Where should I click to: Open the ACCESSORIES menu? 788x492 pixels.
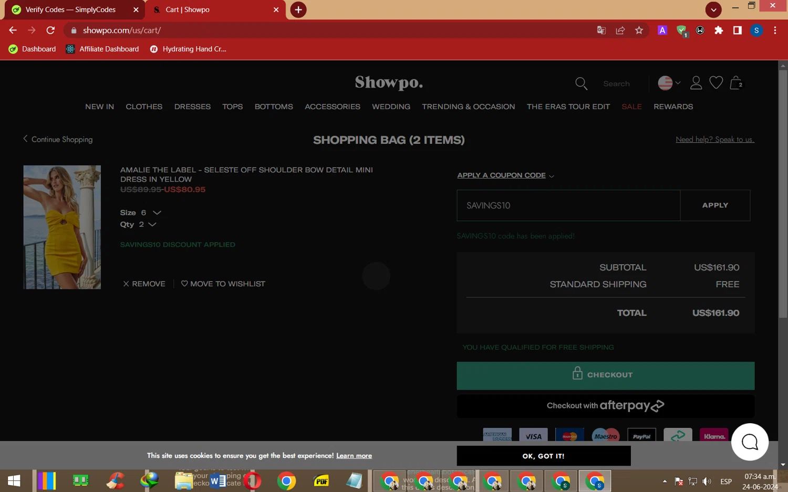click(333, 107)
